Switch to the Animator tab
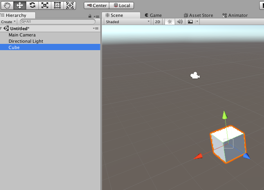 click(235, 15)
